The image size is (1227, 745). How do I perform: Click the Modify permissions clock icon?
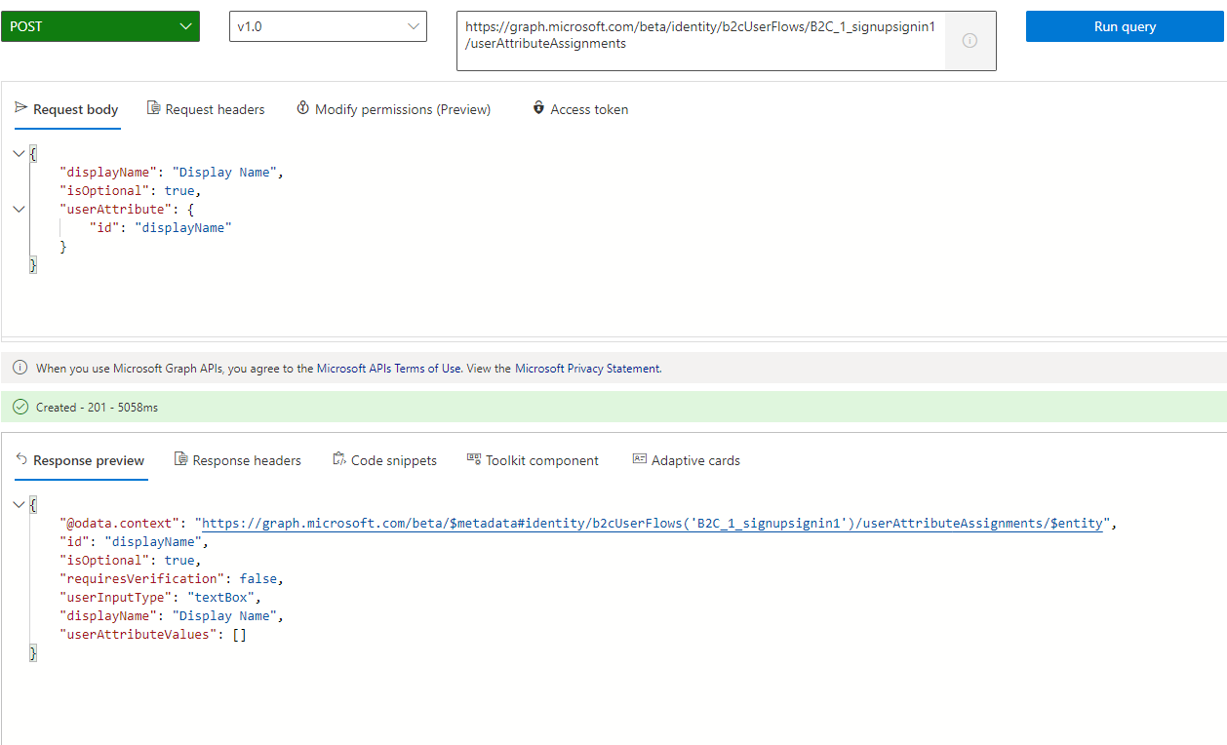click(302, 108)
